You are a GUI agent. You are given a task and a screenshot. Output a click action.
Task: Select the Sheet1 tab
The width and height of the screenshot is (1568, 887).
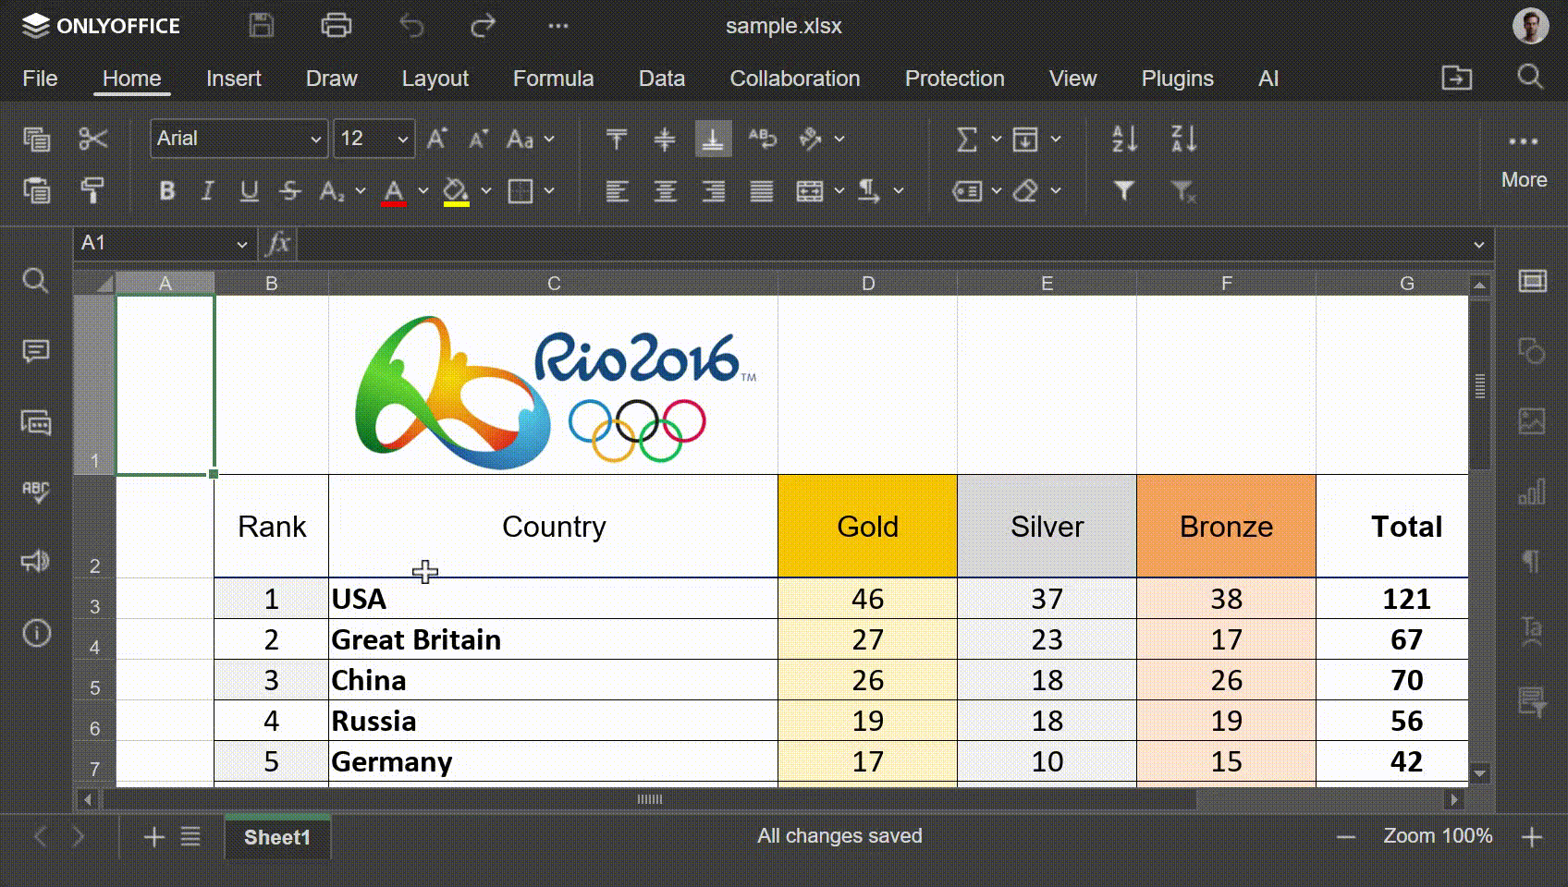(x=277, y=837)
